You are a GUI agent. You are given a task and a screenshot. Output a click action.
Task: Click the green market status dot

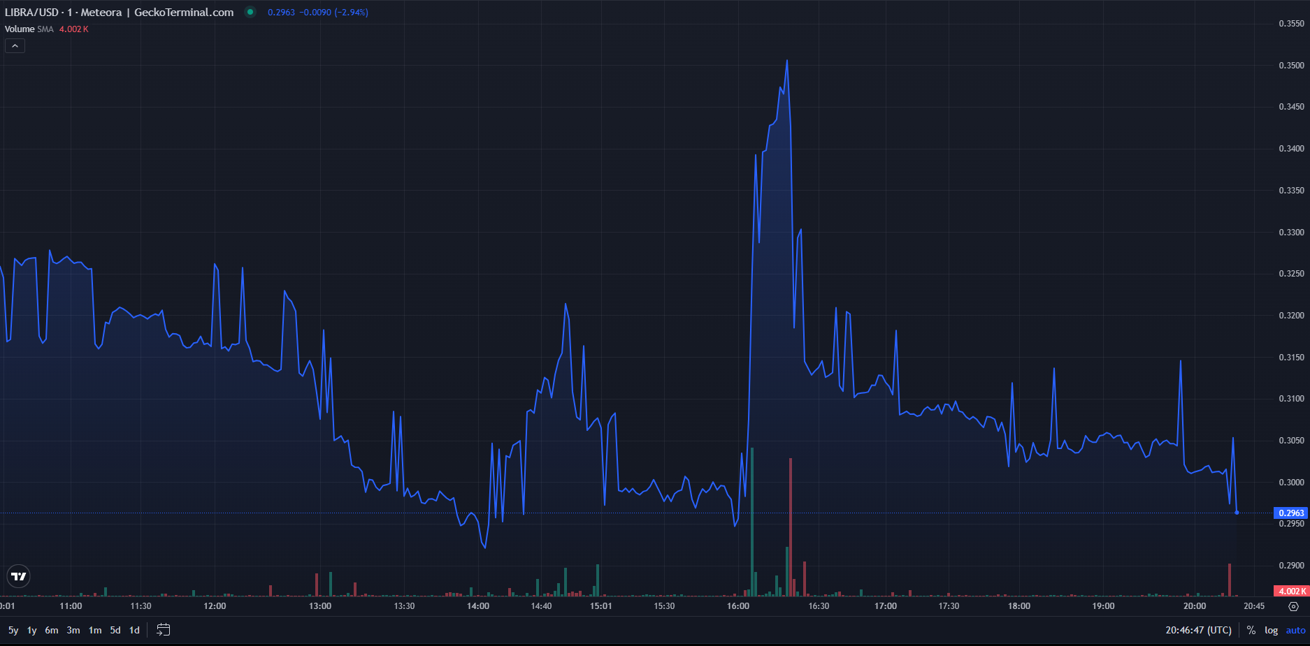250,12
